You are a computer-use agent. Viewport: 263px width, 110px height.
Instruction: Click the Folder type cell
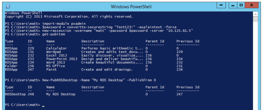pos(11,66)
